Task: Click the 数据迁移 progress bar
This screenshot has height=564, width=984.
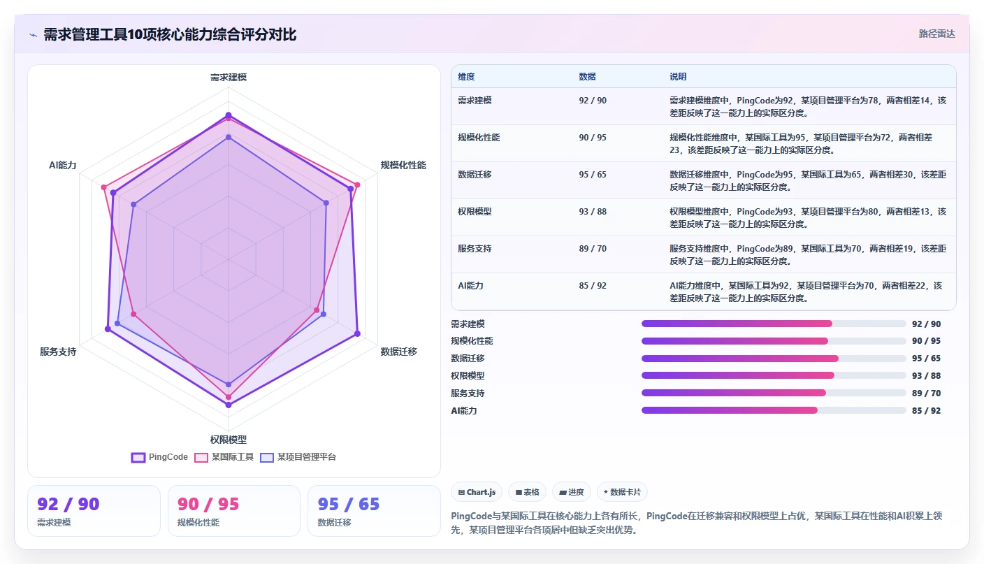Action: pyautogui.click(x=774, y=359)
